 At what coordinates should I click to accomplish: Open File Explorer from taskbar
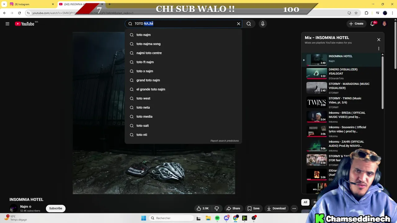[208, 218]
